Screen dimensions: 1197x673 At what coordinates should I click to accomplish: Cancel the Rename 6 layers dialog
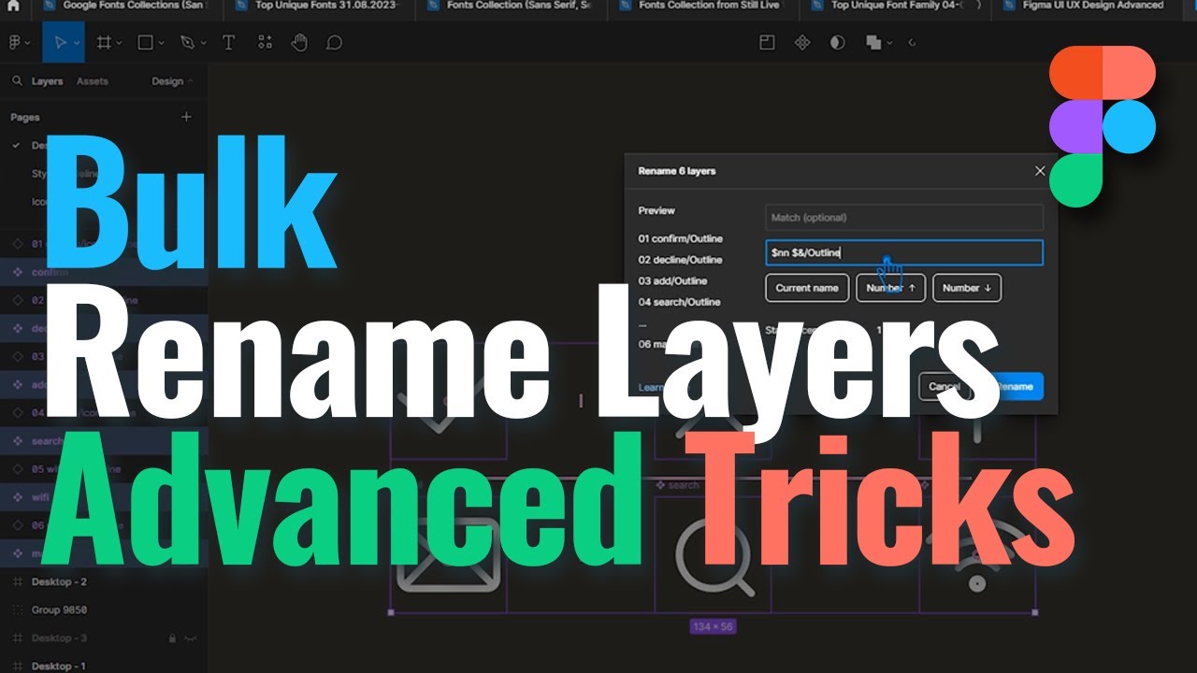945,386
